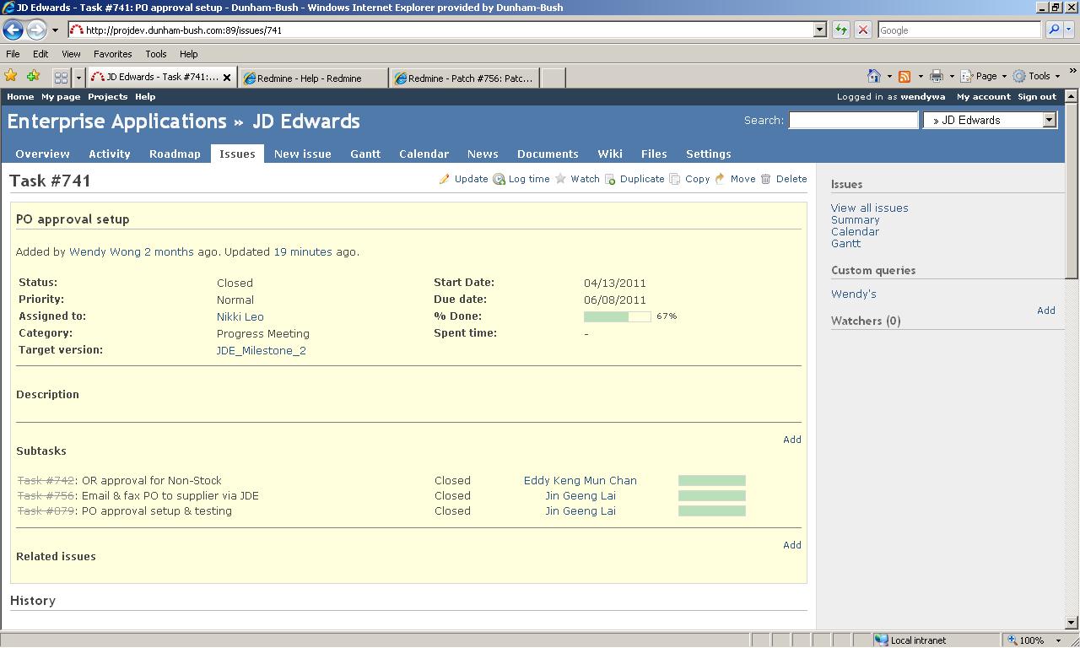Viewport: 1080px width, 648px height.
Task: Expand the RSS feeds dropdown arrow
Action: [x=920, y=76]
